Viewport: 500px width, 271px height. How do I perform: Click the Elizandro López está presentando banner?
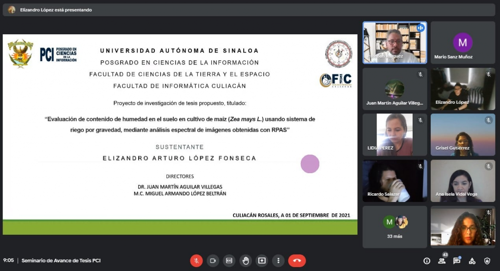click(x=249, y=10)
